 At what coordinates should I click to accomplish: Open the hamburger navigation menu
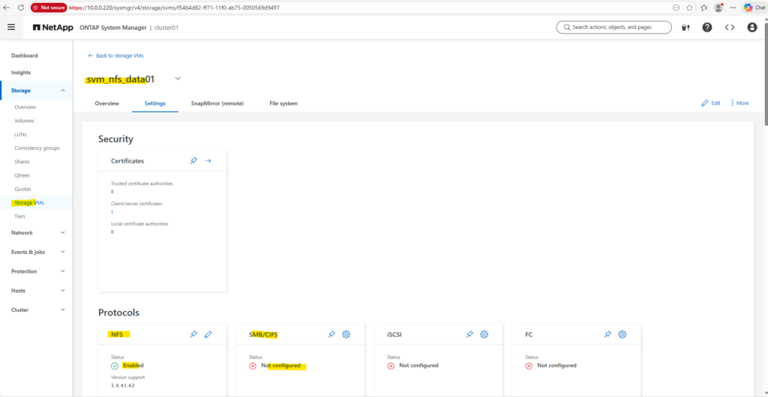click(11, 27)
